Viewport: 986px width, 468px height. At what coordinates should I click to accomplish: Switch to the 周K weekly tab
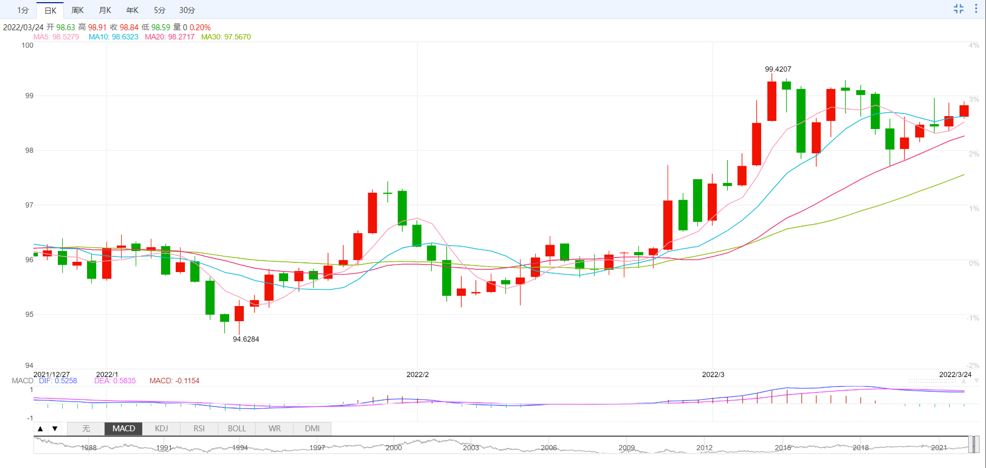tap(78, 10)
